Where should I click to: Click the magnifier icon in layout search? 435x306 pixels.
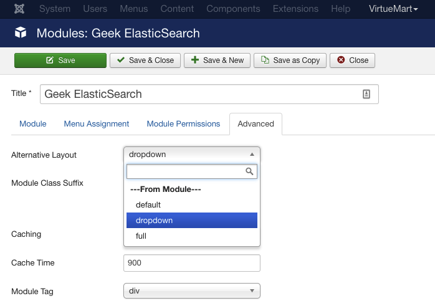249,171
